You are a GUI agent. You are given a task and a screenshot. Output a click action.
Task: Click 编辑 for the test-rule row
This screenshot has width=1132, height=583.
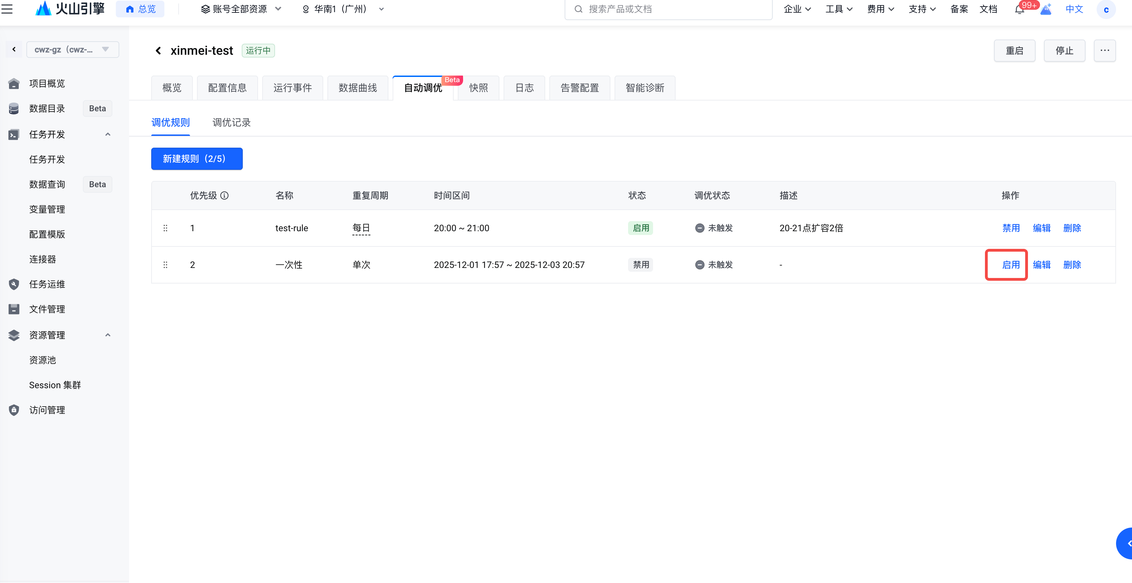(x=1041, y=228)
